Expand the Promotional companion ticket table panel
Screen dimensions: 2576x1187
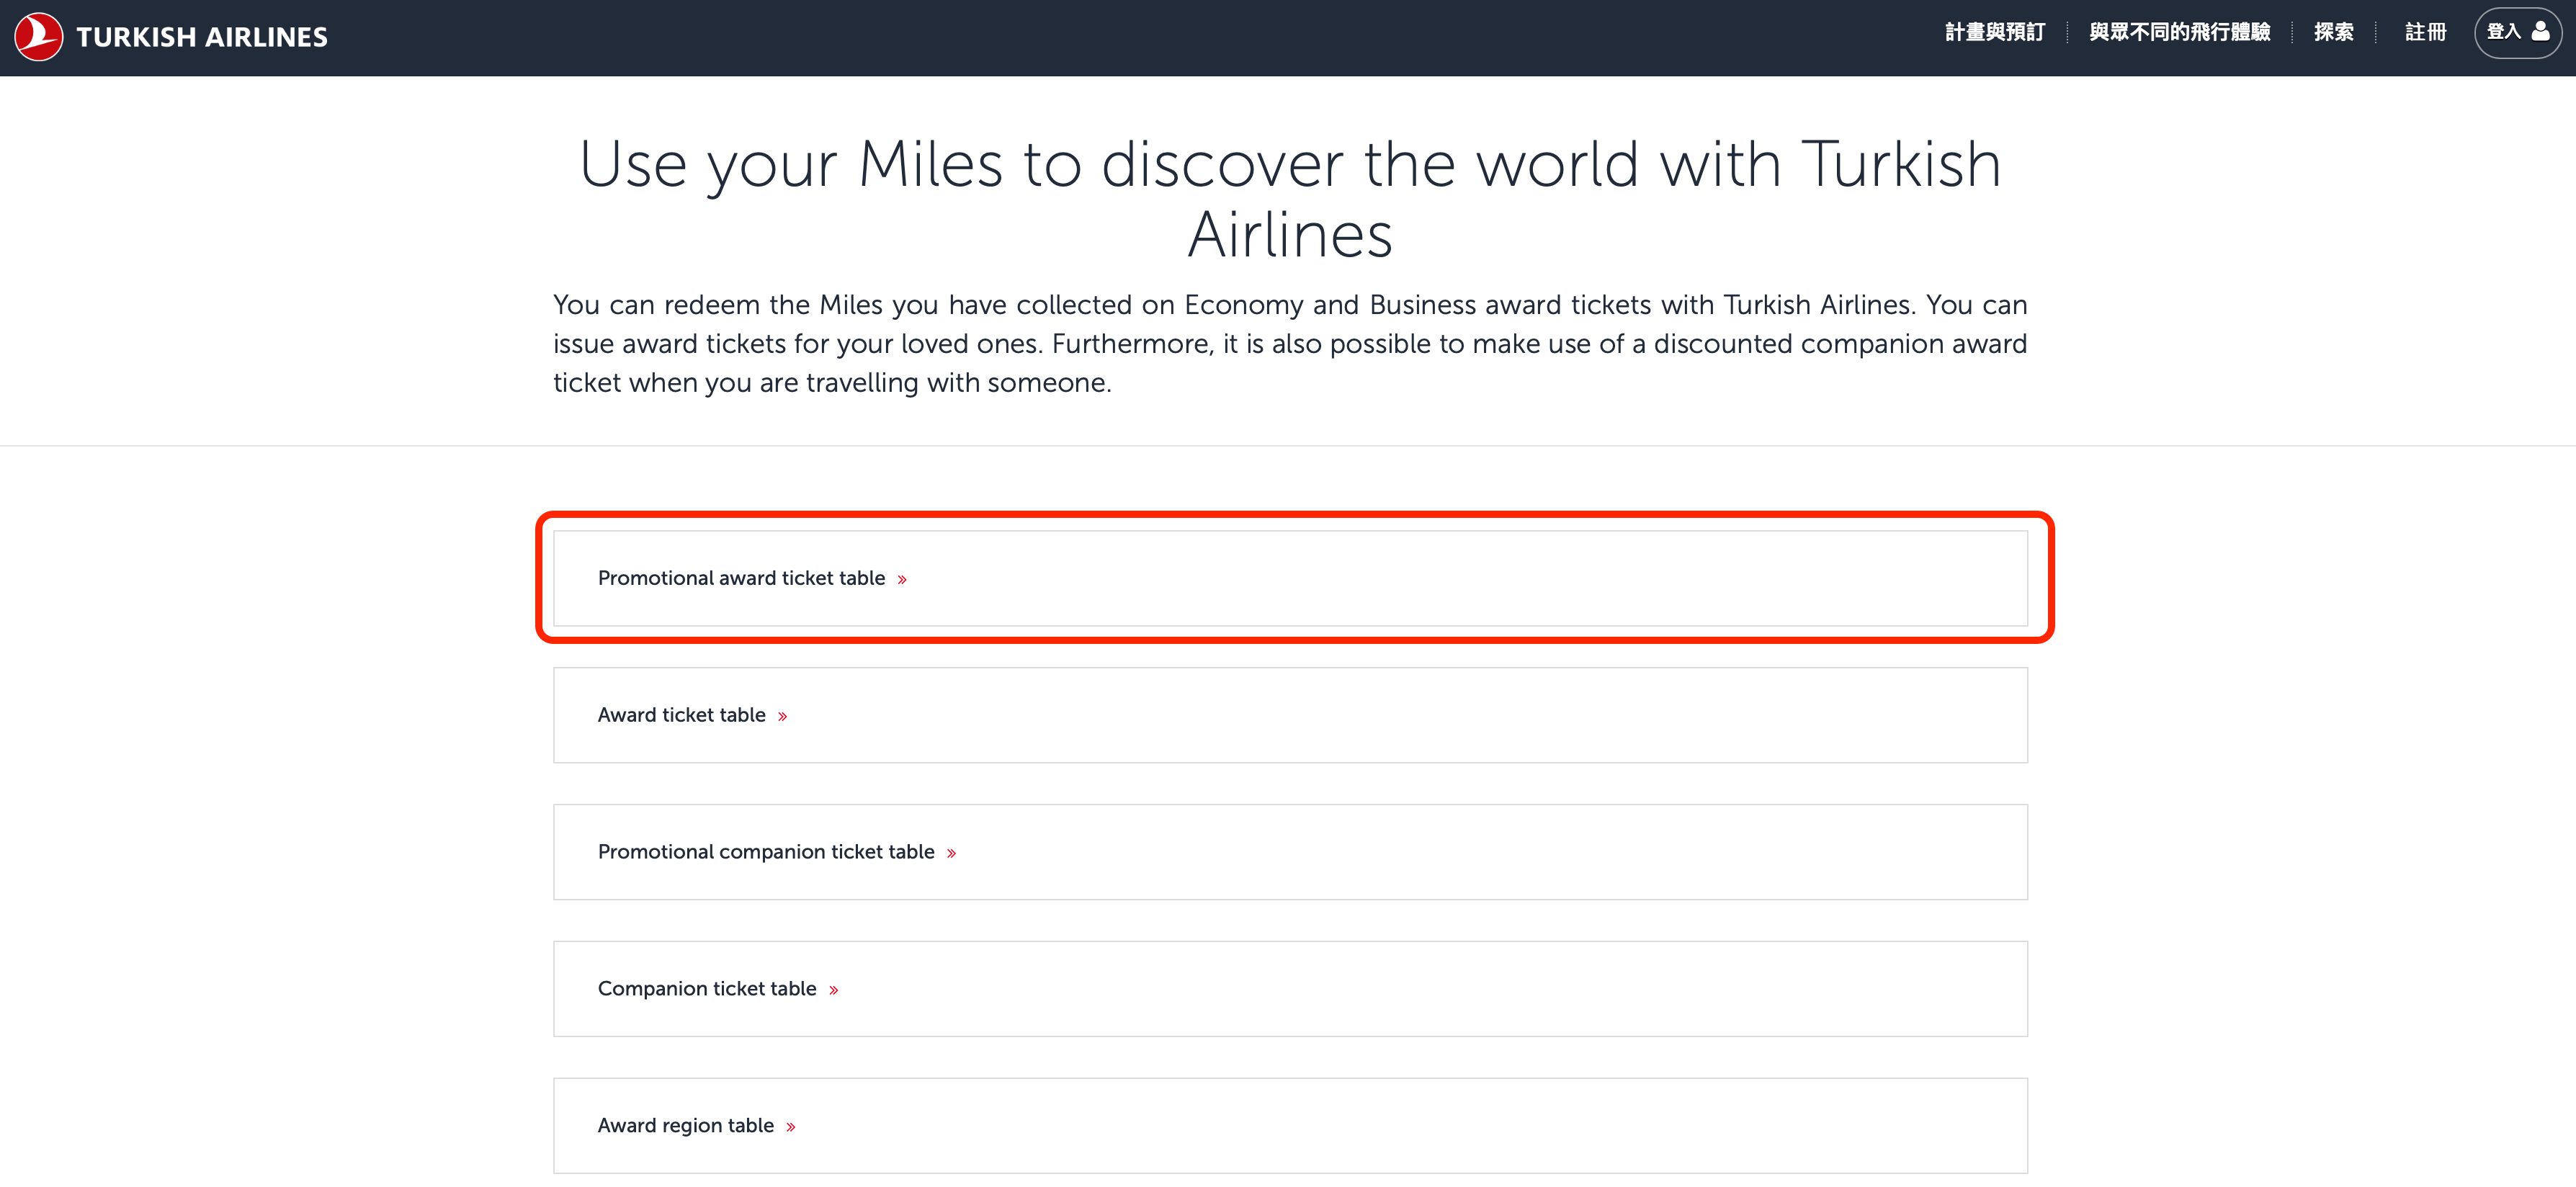1290,852
